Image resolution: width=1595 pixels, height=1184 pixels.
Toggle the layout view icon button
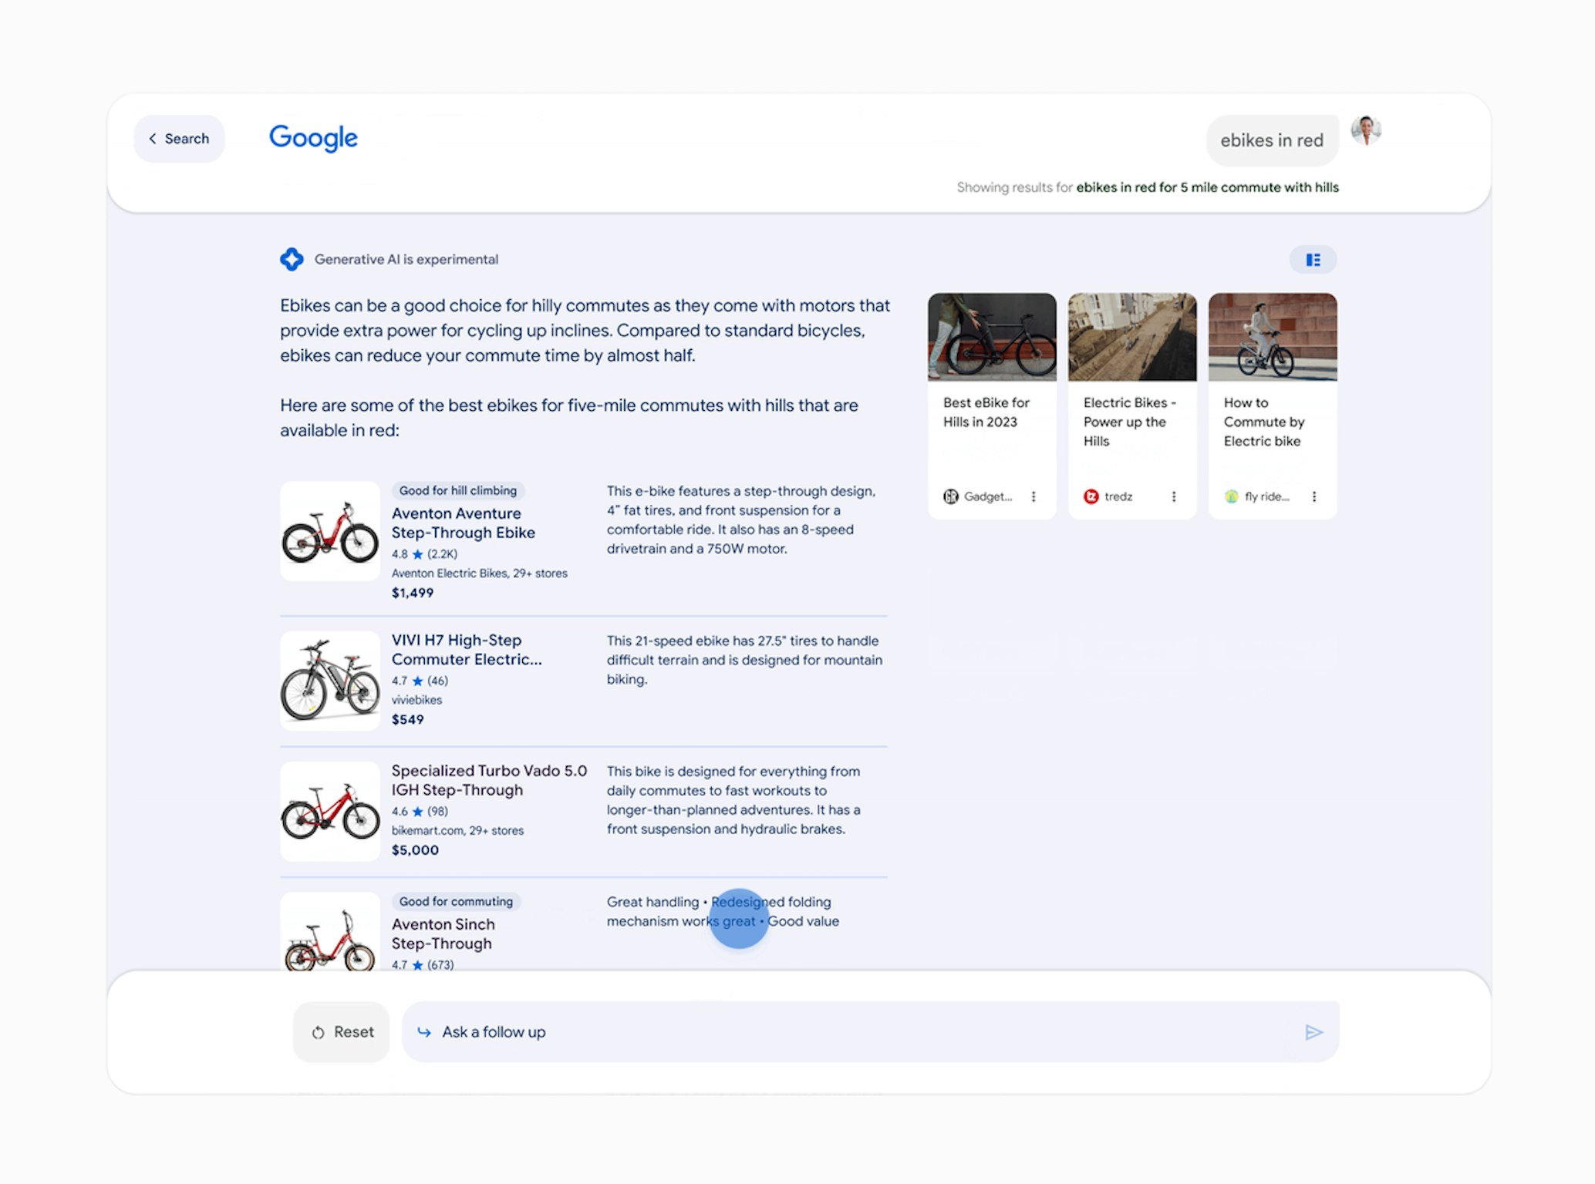(x=1313, y=260)
